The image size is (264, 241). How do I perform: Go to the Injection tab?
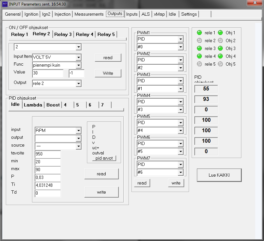pos(62,14)
